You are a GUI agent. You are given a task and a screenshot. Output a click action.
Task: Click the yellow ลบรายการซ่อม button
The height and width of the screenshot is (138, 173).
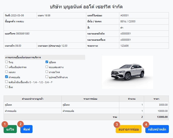(129, 129)
